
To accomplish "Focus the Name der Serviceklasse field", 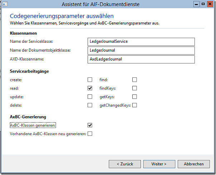I will tap(141, 42).
